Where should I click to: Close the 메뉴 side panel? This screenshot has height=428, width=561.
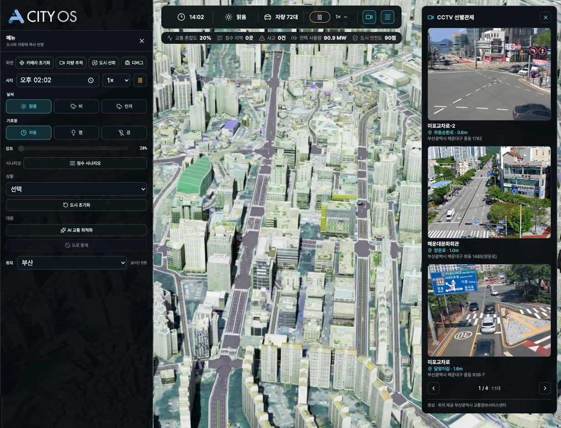142,41
